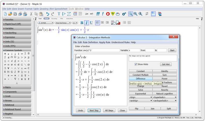205x121 pixels.
Task: Apply the Constant Multiple rule
Action: coord(141,75)
